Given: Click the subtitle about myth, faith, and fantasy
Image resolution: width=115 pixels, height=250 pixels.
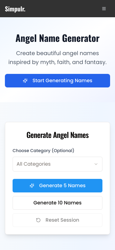Looking at the screenshot, I should point(58,58).
